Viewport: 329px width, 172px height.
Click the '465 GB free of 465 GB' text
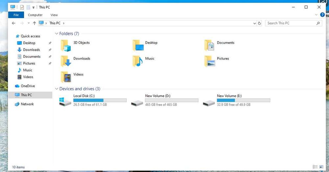[x=161, y=104]
